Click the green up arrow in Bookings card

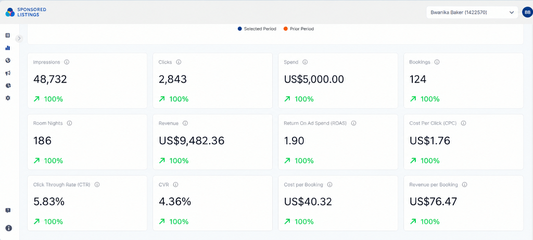coord(413,99)
